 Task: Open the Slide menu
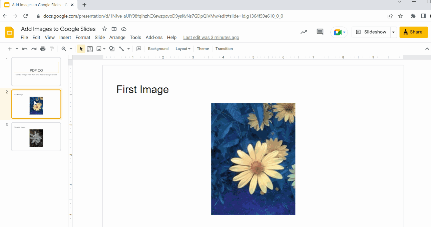(100, 38)
